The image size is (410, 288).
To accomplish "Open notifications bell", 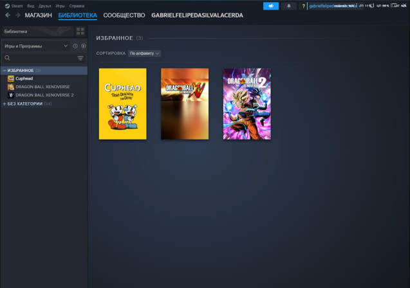I will pos(289,6).
